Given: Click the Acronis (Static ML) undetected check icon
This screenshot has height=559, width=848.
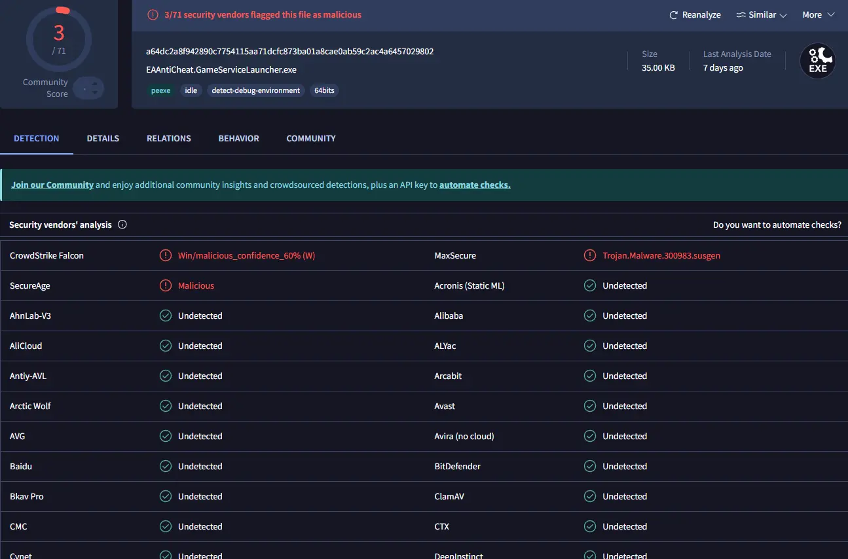Looking at the screenshot, I should (590, 285).
